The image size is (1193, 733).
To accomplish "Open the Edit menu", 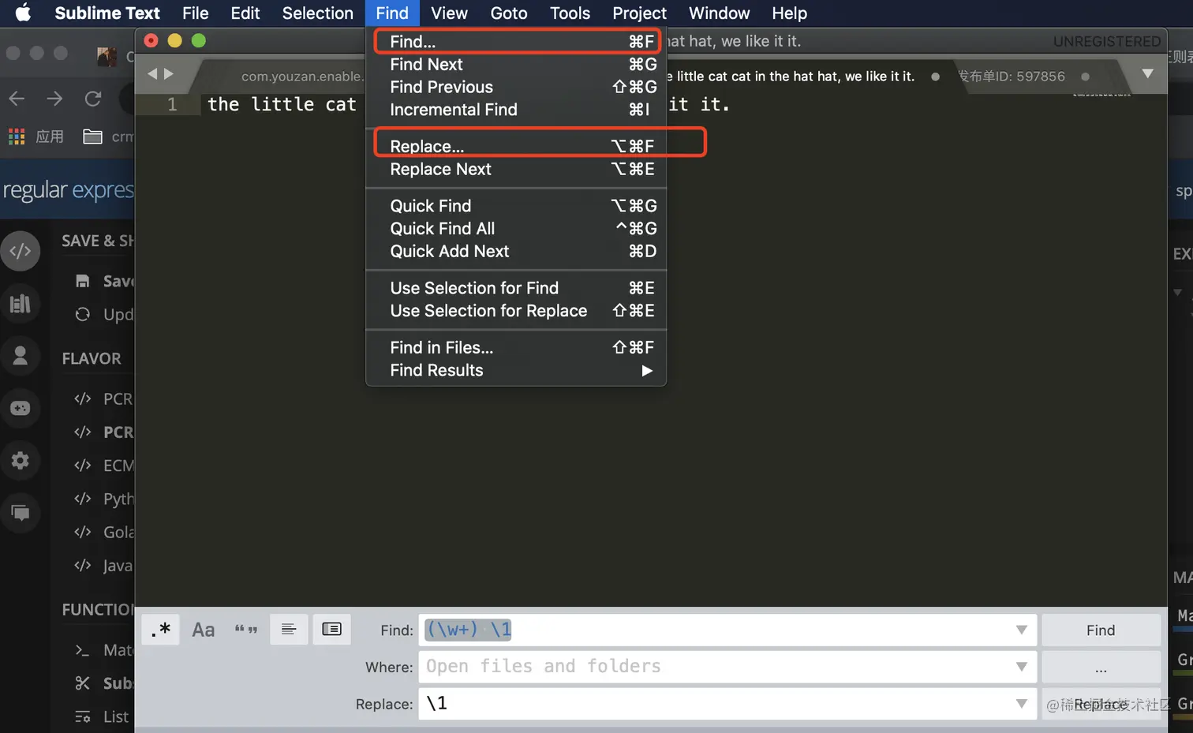I will point(245,13).
